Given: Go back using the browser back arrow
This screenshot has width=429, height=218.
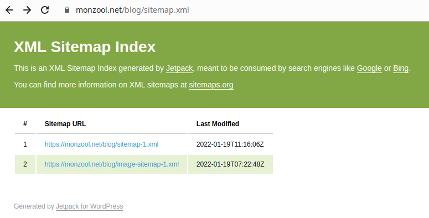Looking at the screenshot, I should point(9,10).
